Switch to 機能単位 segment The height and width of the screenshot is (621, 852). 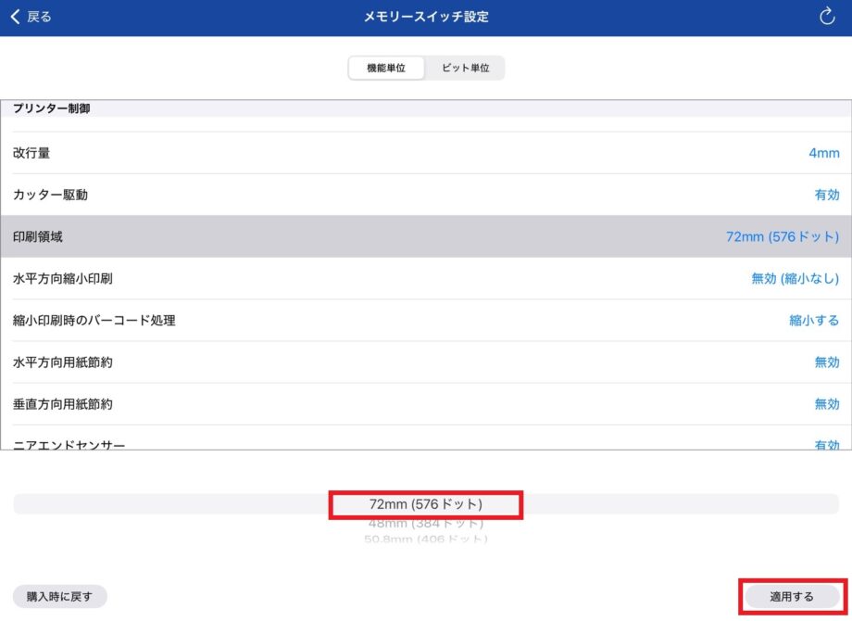(x=386, y=69)
